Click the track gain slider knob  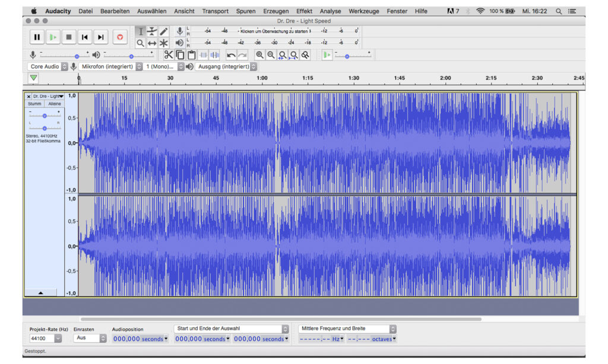pos(45,116)
